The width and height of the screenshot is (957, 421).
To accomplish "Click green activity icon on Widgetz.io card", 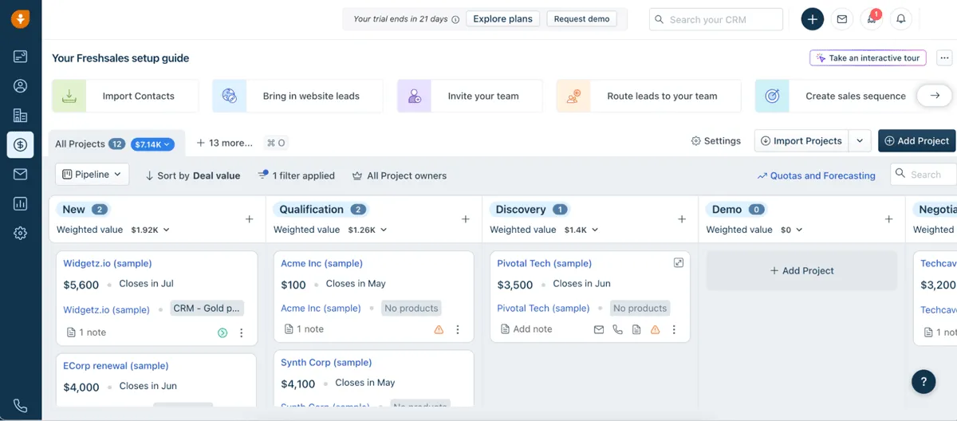I will pyautogui.click(x=223, y=332).
